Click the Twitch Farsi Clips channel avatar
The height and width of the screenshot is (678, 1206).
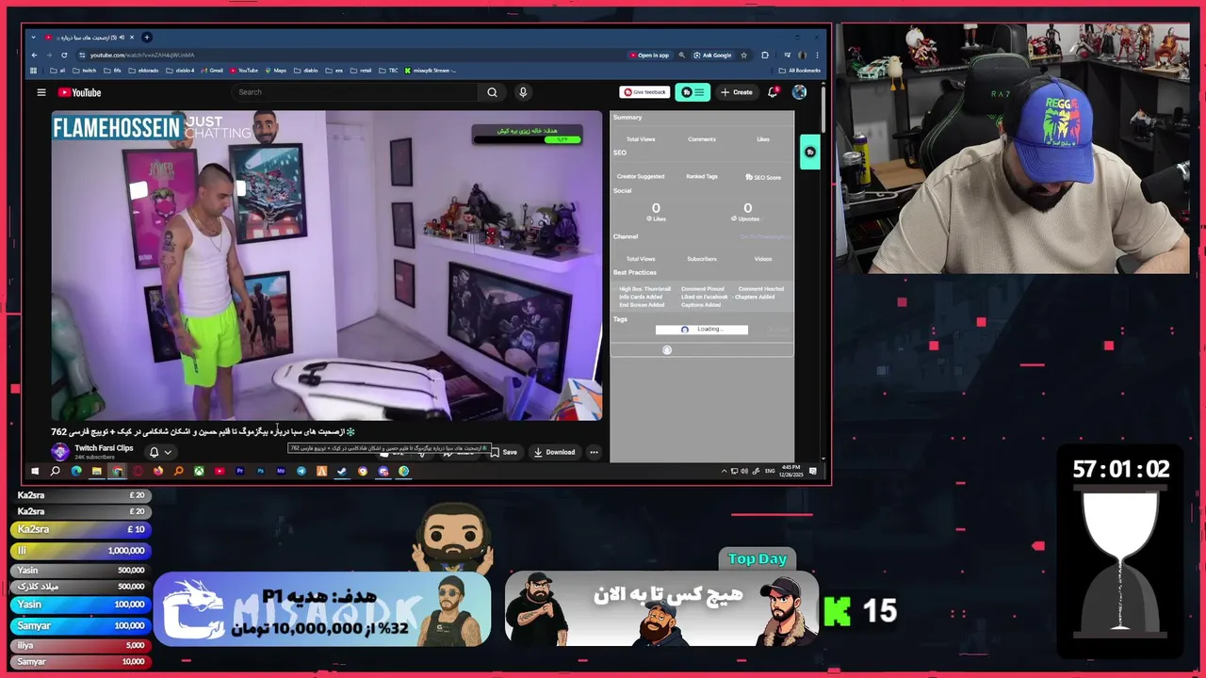pos(60,452)
